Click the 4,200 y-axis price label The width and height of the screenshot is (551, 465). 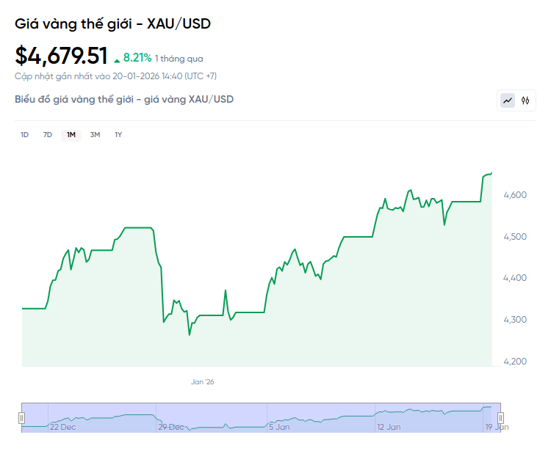point(514,362)
